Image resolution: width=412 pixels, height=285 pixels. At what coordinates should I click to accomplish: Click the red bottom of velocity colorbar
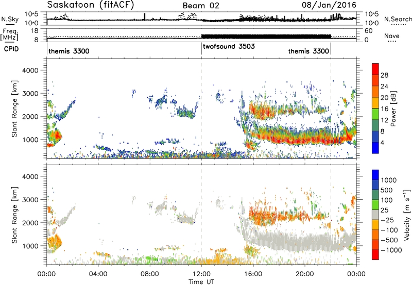coord(375,255)
